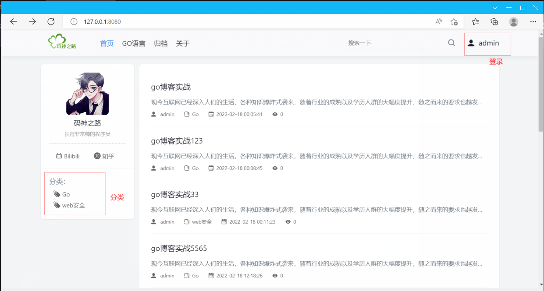Open the blue chevron dropdown in the title bar
This screenshot has height=291, width=544.
(495, 7)
